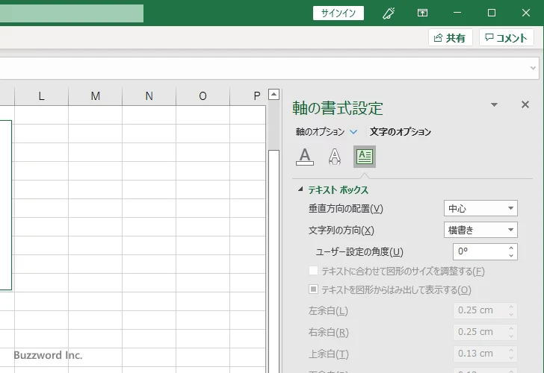Open the Text Effects icon tab
This screenshot has width=544, height=373.
pos(335,157)
